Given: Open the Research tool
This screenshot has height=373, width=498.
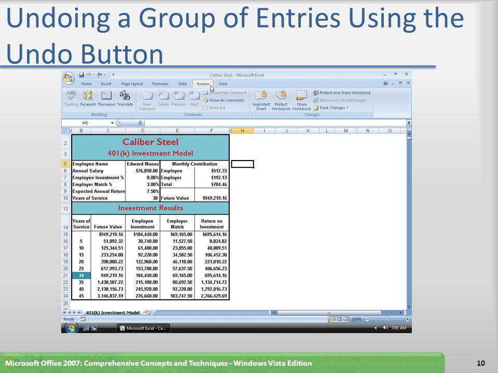Looking at the screenshot, I should (88, 98).
